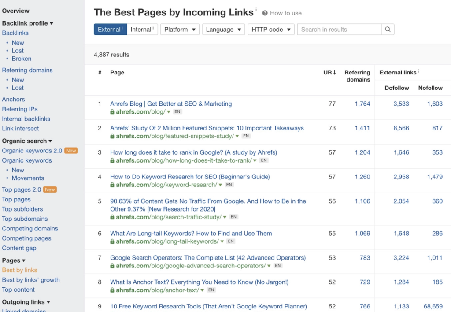Click the search magnifier icon button
451x312 pixels.
point(388,30)
